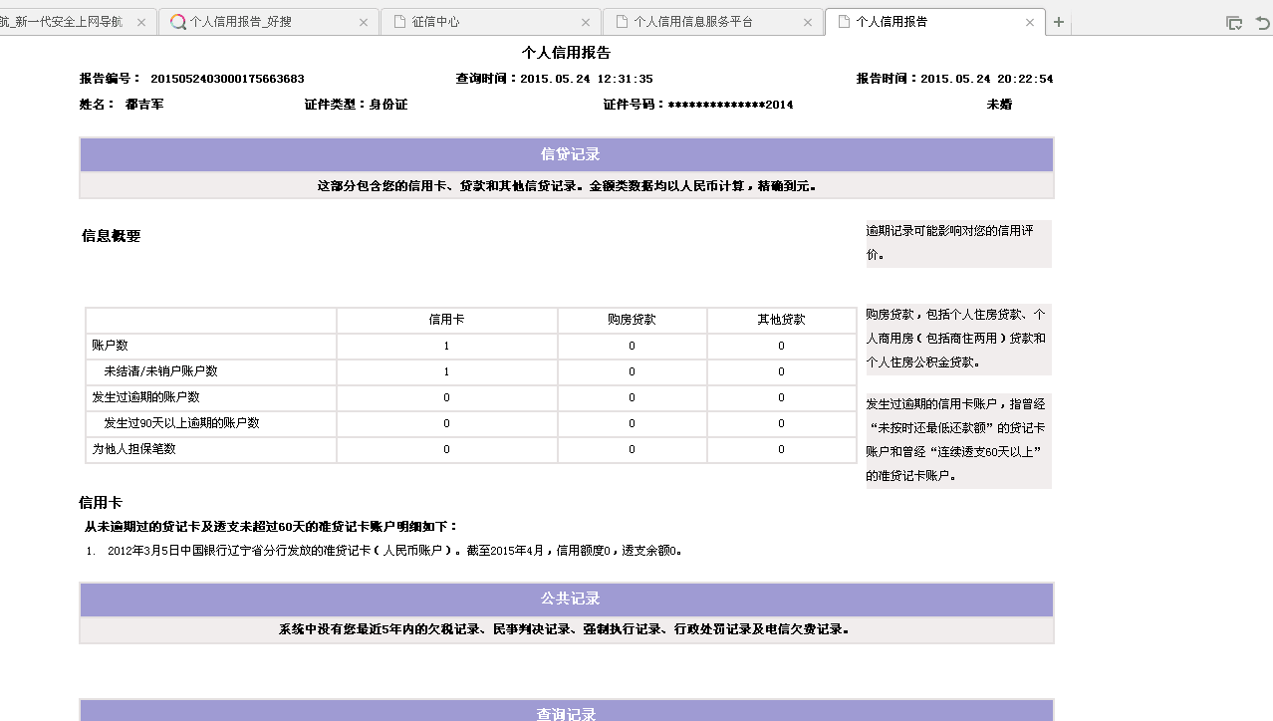Close the active 个人信用报告 tab

point(1030,22)
